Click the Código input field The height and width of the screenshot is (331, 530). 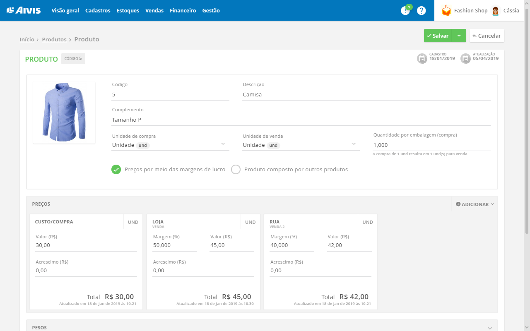tap(170, 95)
